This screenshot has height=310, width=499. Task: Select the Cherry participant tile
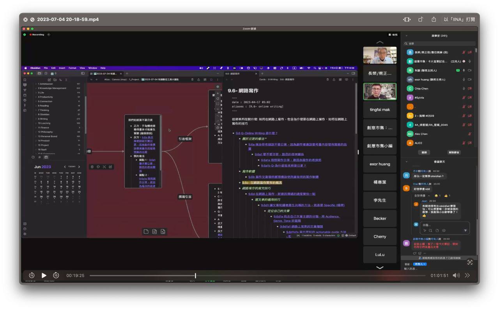380,236
